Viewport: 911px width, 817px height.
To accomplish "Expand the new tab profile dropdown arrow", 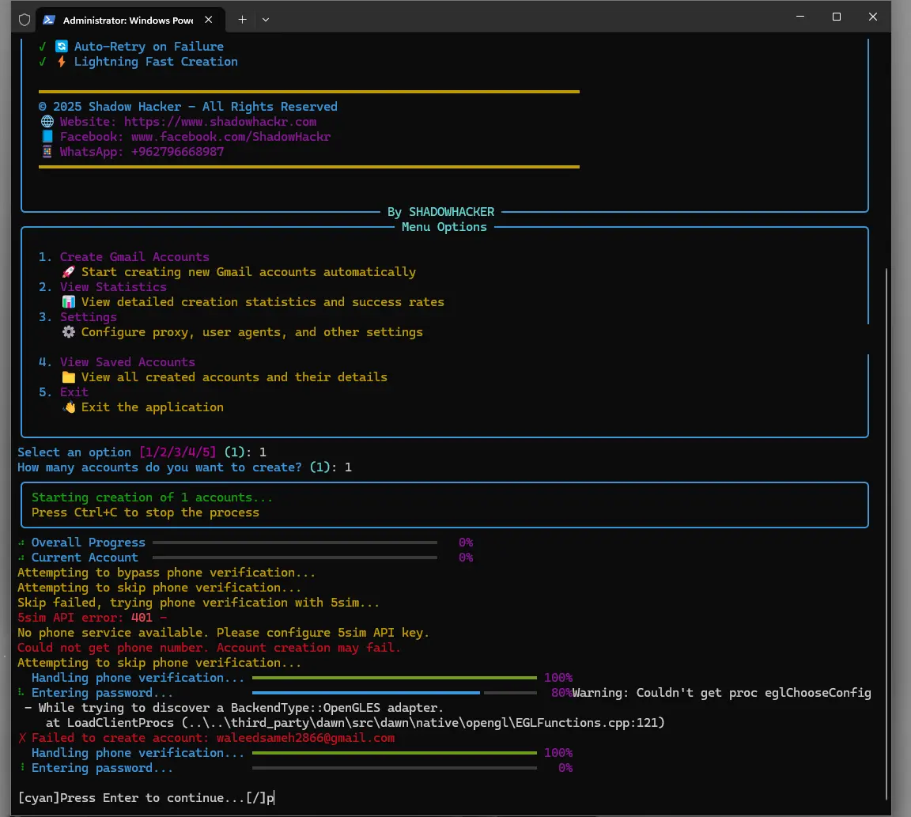I will click(x=266, y=20).
